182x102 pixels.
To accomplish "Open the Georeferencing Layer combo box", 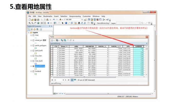I will coord(128,23).
